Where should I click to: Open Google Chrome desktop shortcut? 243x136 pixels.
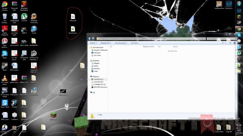pyautogui.click(x=5, y=6)
